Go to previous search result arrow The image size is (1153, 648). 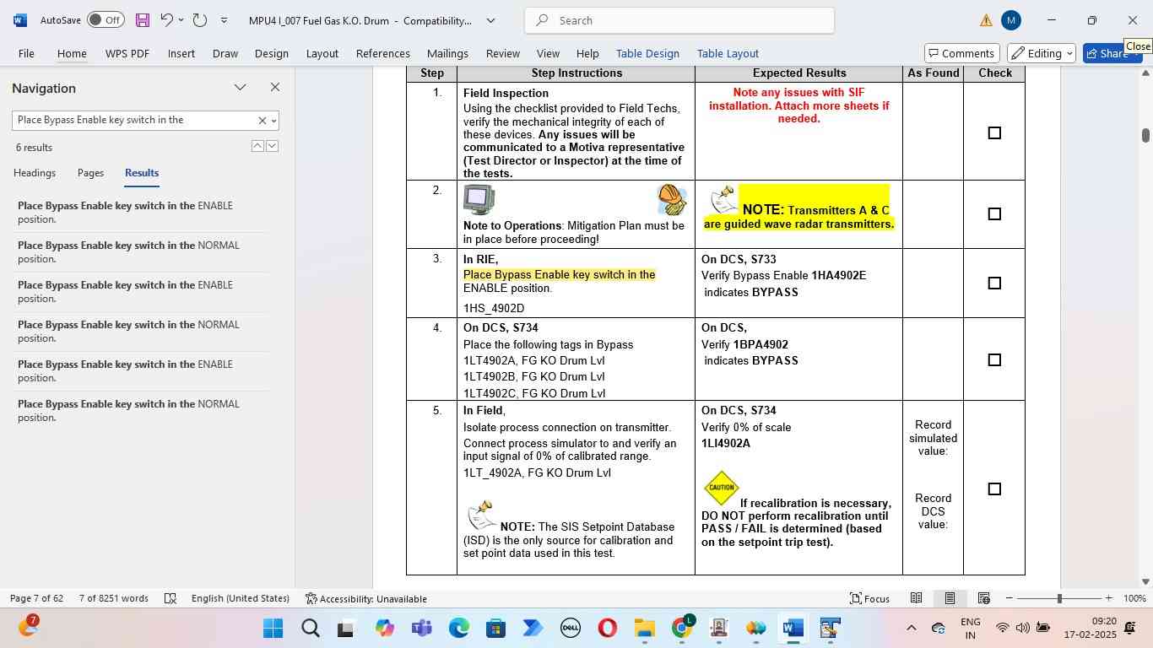[x=257, y=146]
